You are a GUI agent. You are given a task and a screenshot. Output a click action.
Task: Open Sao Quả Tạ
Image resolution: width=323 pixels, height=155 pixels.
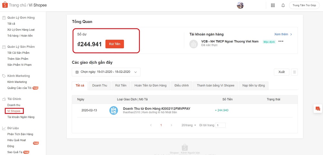point(15,152)
